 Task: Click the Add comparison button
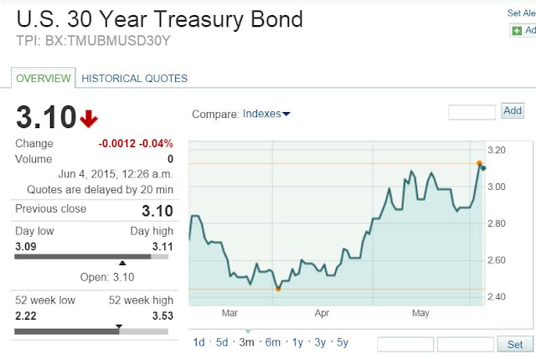(513, 110)
